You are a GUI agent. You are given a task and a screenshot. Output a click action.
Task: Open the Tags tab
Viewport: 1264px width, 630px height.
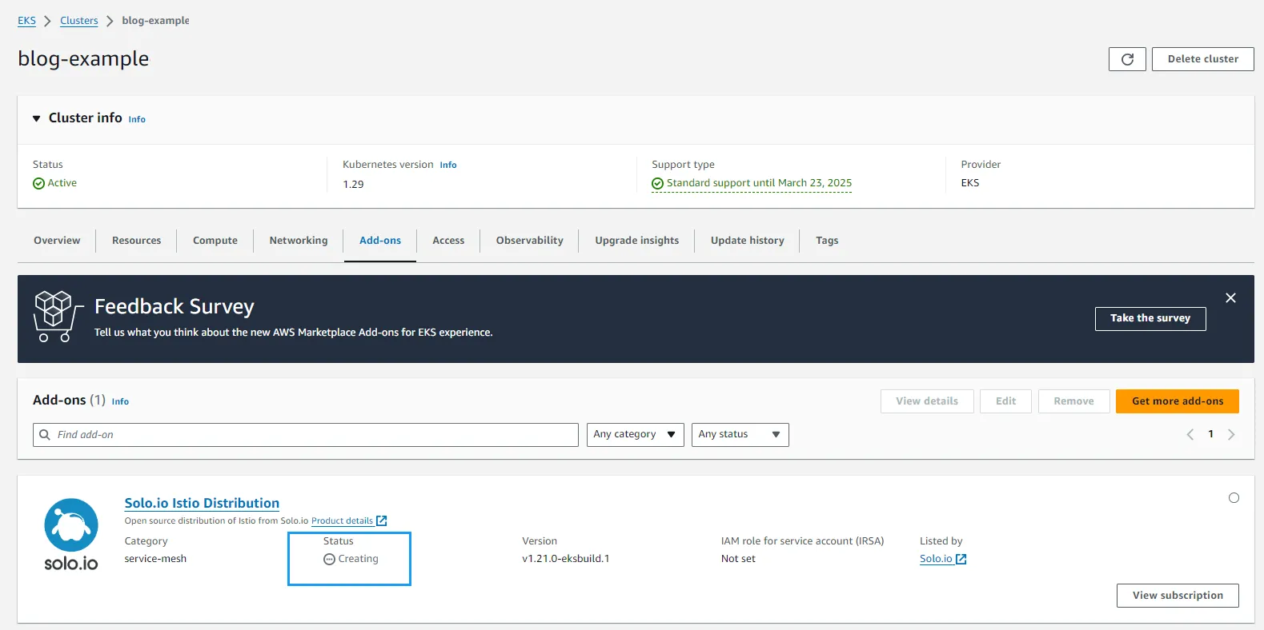tap(827, 241)
